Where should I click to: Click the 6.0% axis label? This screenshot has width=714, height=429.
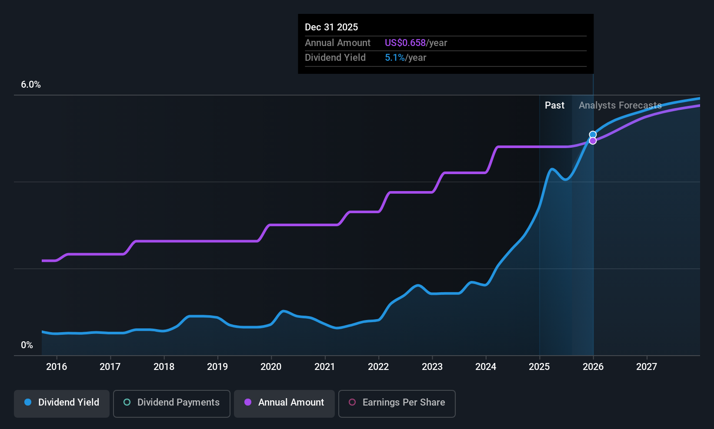[x=31, y=85]
